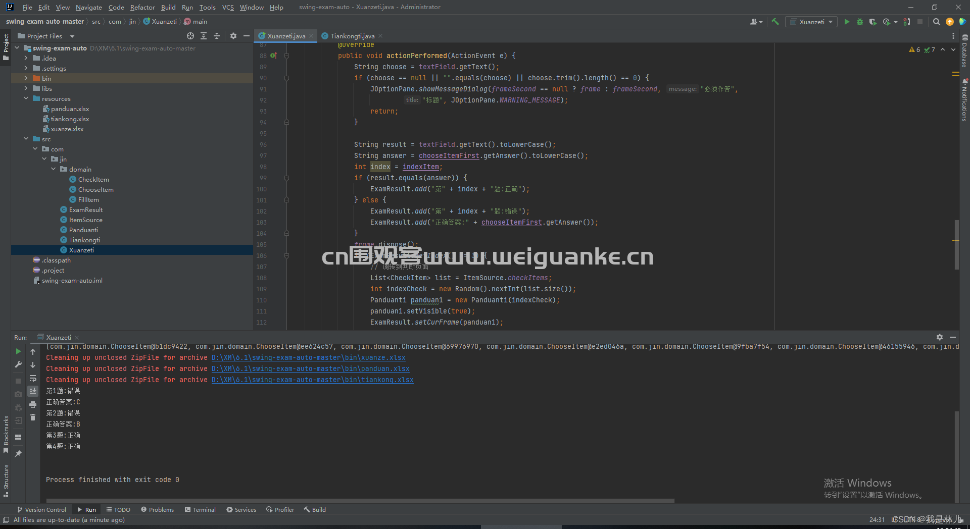Open the Refactor menu
Image resolution: width=970 pixels, height=529 pixels.
click(142, 7)
